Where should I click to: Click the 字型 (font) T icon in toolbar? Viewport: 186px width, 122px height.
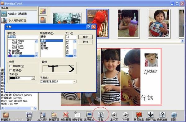tap(101, 115)
